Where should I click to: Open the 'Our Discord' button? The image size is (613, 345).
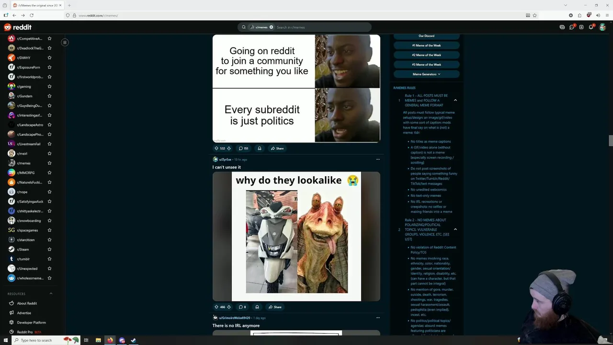click(426, 36)
